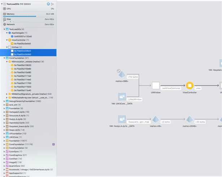
Task: Select the libsystem_trace.dylib row
Action: tap(28, 126)
